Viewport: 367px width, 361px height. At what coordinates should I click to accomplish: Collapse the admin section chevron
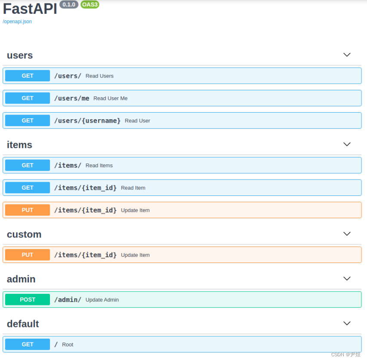[x=347, y=278]
